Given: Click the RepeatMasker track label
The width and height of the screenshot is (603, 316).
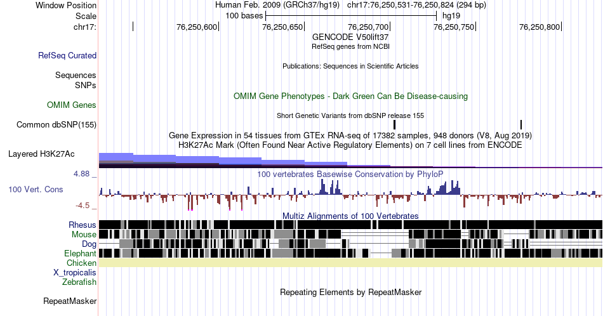Looking at the screenshot, I should point(70,301).
